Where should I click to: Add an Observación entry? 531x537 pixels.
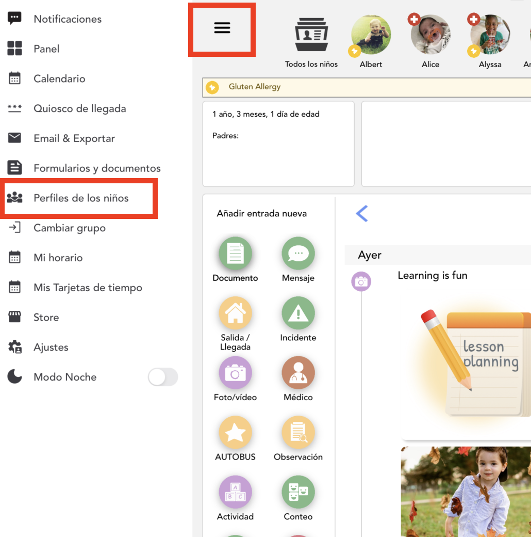click(x=298, y=433)
